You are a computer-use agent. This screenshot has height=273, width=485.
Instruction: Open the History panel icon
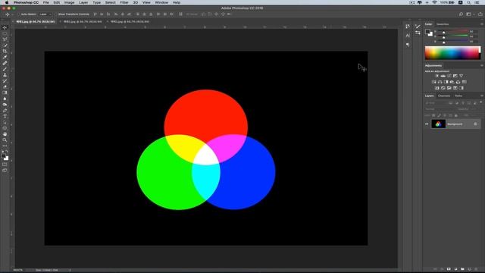[x=408, y=27]
